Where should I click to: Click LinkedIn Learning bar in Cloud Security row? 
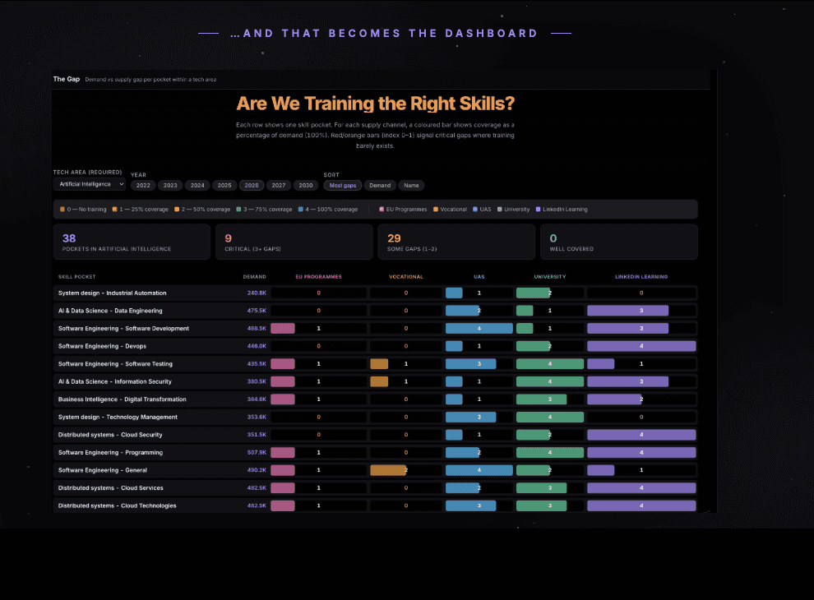click(x=641, y=435)
